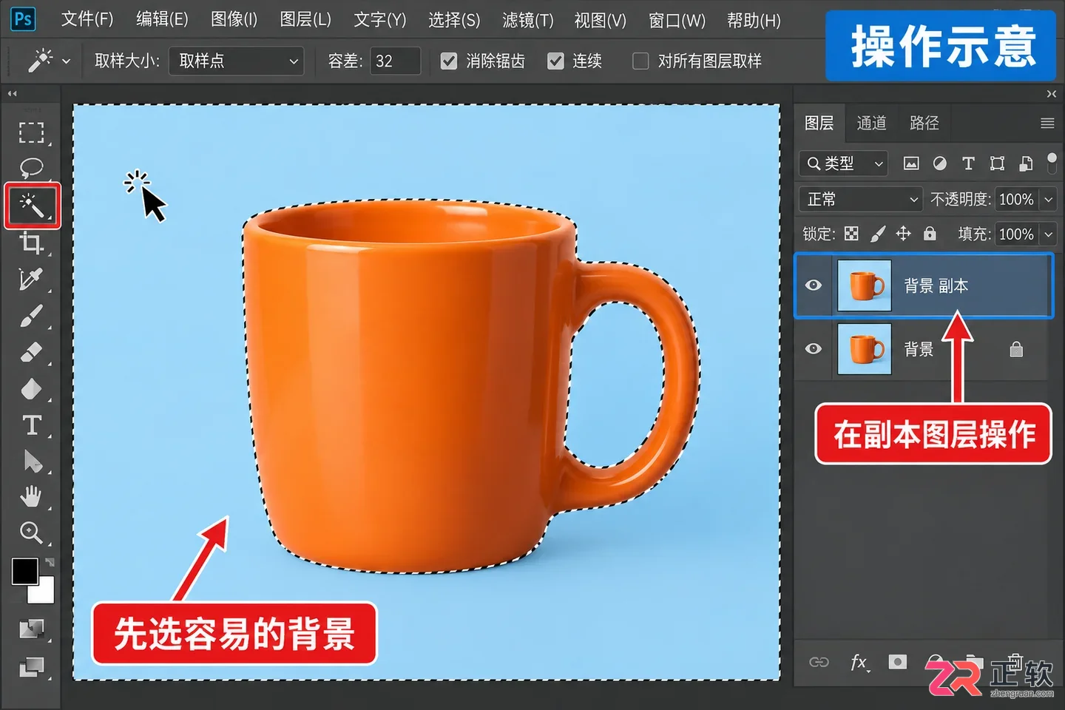Open the 图层(L) menu
This screenshot has height=710, width=1065.
pyautogui.click(x=305, y=19)
